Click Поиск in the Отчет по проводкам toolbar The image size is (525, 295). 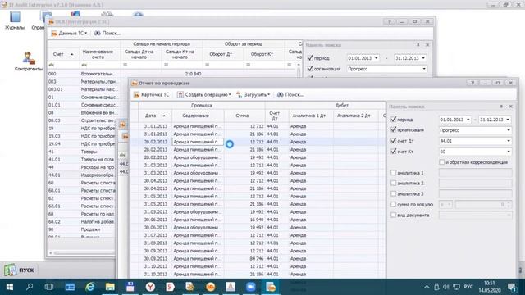[290, 95]
